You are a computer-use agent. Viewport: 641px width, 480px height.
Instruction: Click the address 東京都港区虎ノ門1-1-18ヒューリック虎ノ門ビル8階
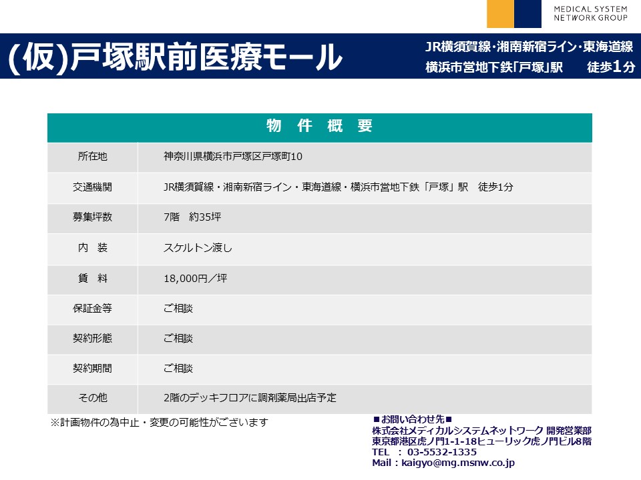pyautogui.click(x=481, y=441)
